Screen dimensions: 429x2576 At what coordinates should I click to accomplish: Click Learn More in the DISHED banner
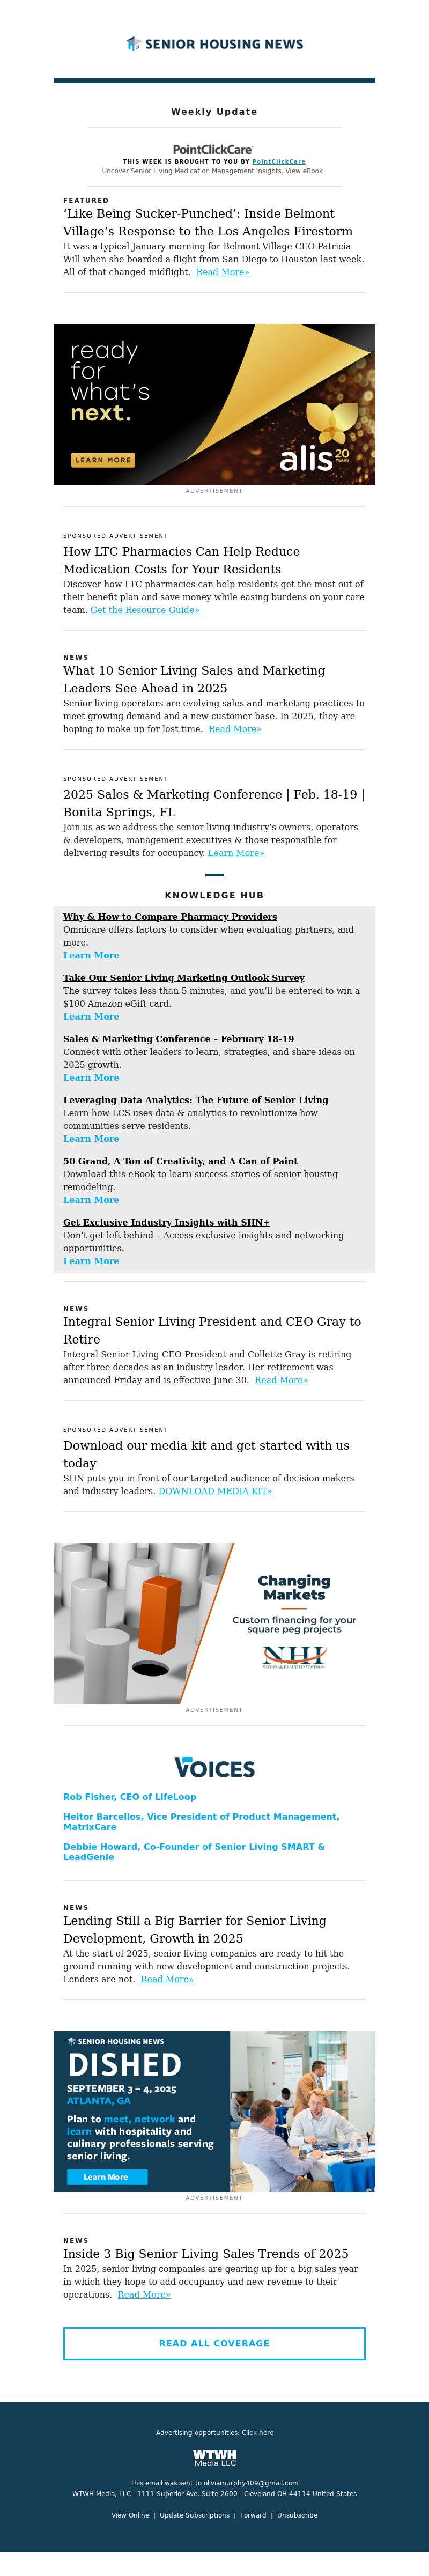tap(106, 2176)
